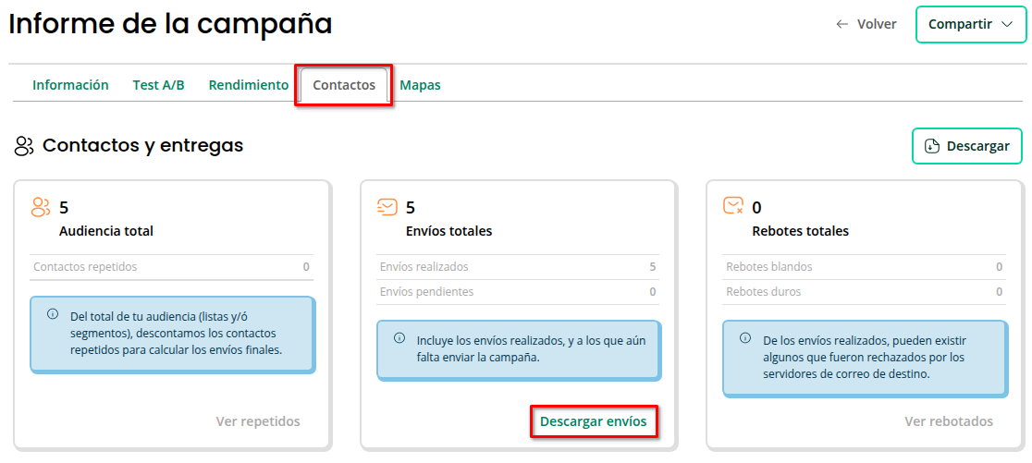Click the download icon inside the Descargar button
Image resolution: width=1032 pixels, height=463 pixels.
click(932, 146)
